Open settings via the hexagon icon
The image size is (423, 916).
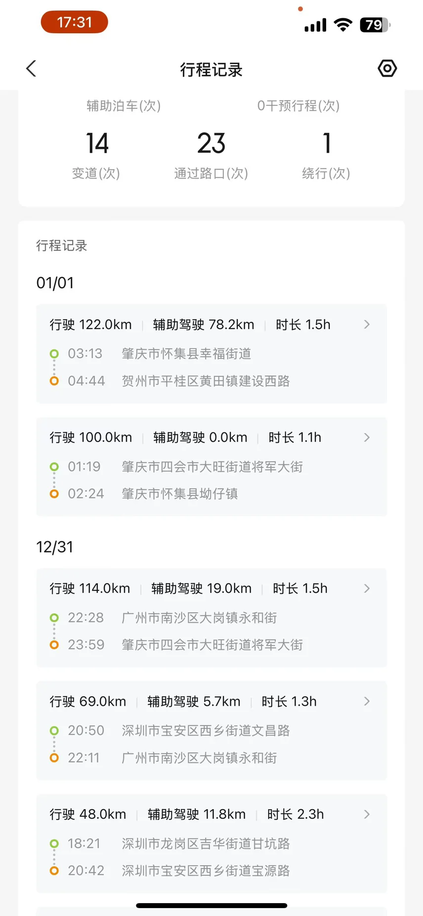pos(387,68)
